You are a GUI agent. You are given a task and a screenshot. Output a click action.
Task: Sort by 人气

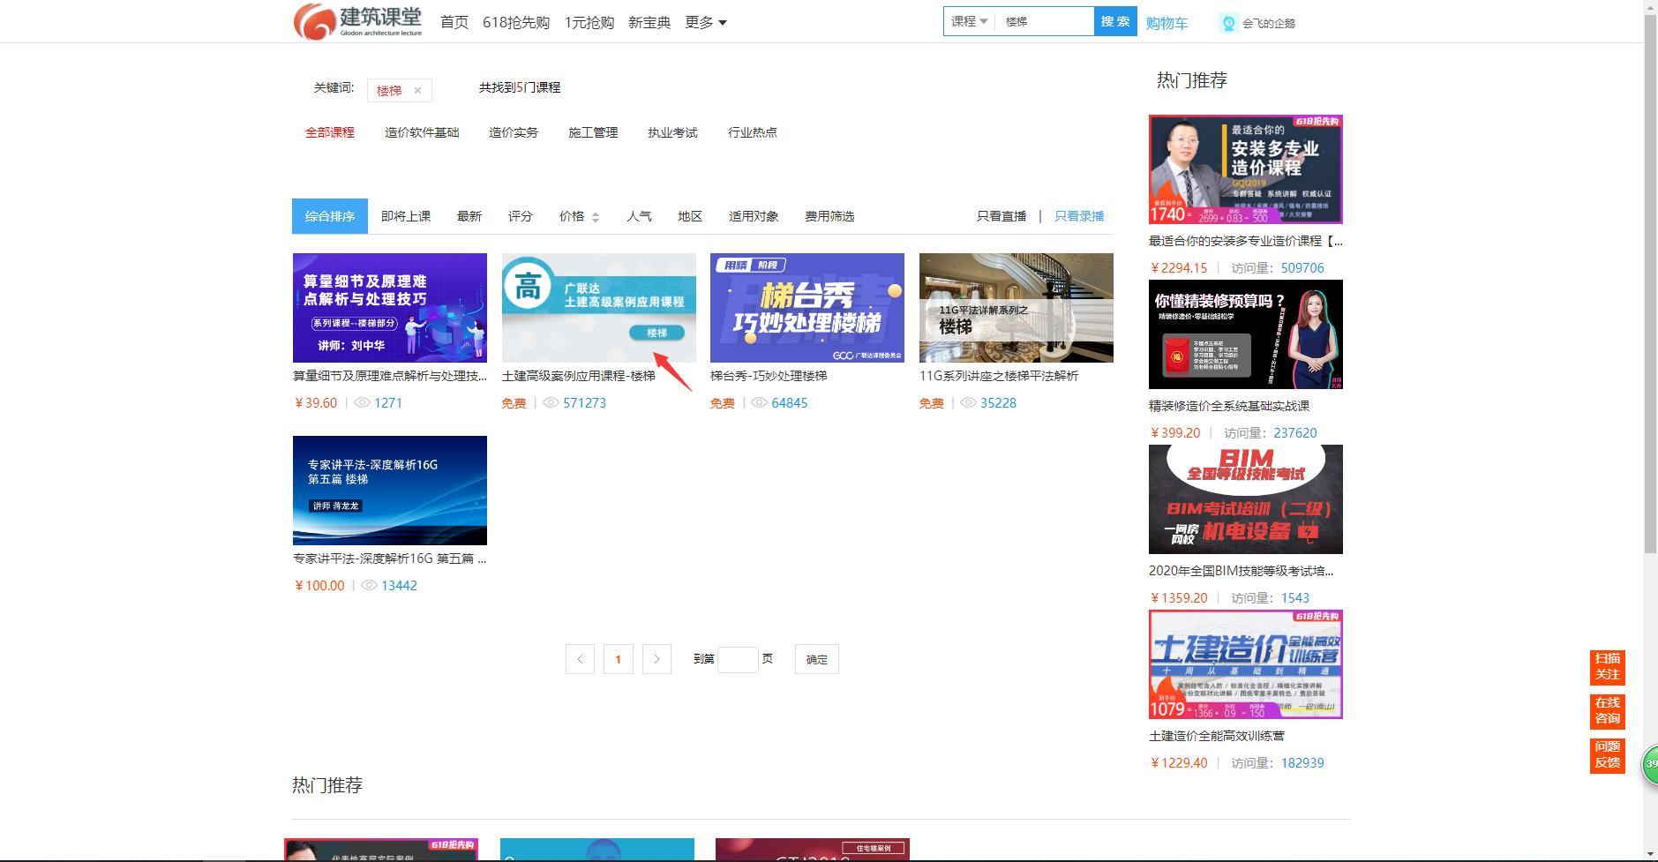(639, 216)
